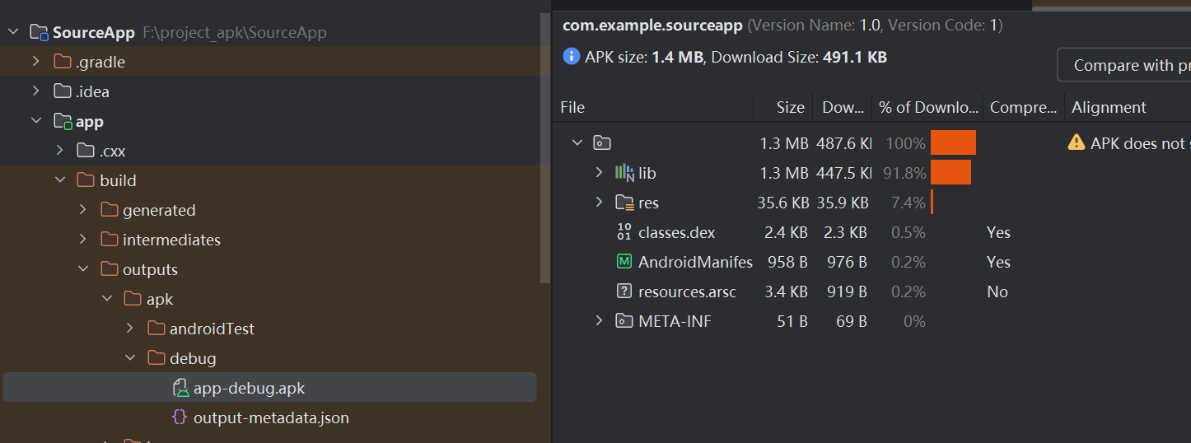Click the APK alignment warning icon

click(x=1076, y=142)
